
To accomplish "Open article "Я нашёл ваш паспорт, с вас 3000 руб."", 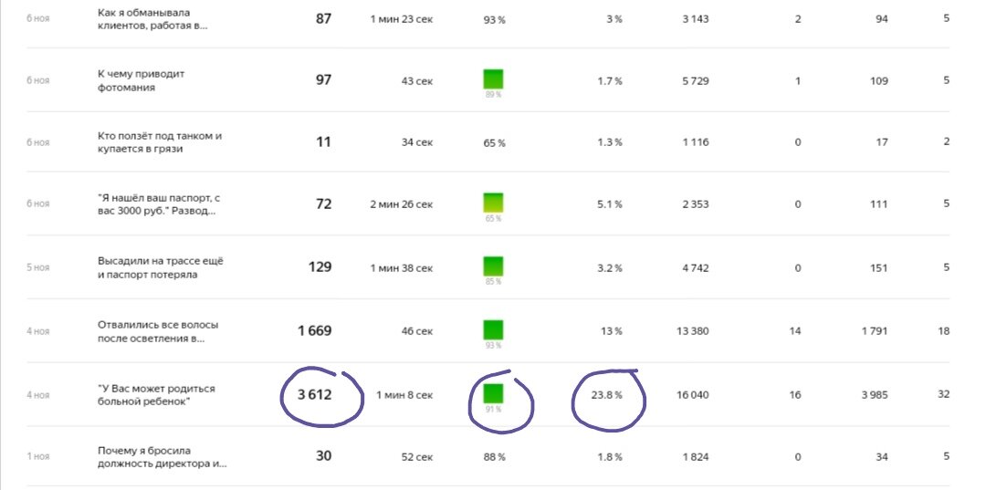I will pos(159,204).
